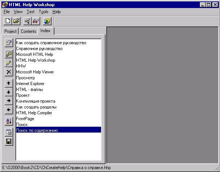Image resolution: width=220 pixels, height=172 pixels.
Task: Maximize the HTML Help Workshop window
Action: tap(208, 5)
